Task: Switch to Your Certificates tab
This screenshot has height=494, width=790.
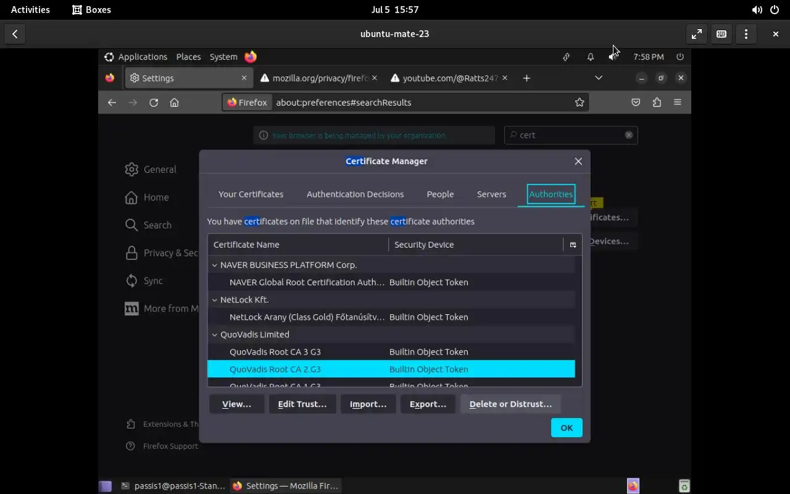Action: coord(251,194)
